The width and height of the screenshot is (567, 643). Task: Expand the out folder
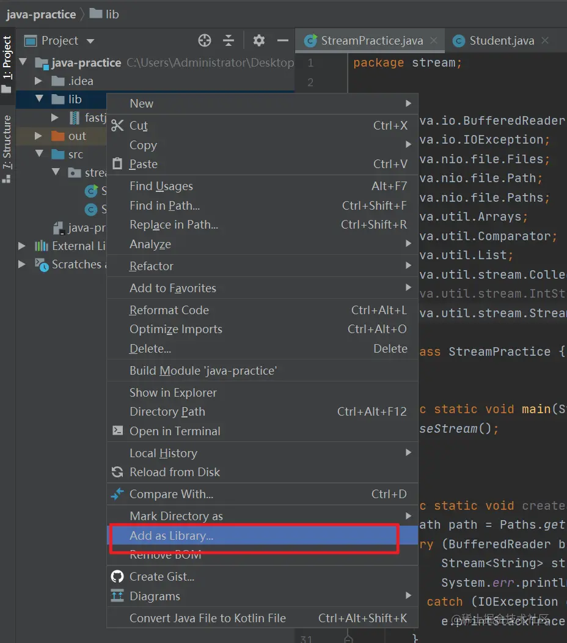(38, 136)
